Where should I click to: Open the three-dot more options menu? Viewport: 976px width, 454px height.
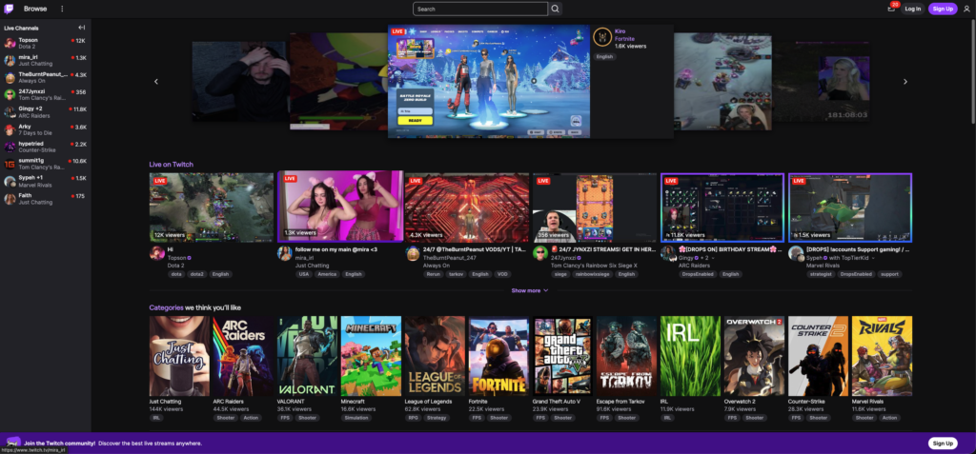62,9
